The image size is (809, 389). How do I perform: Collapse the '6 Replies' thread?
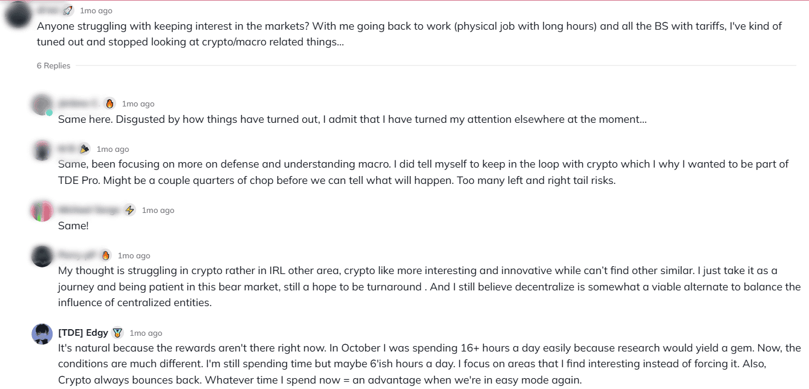[53, 65]
